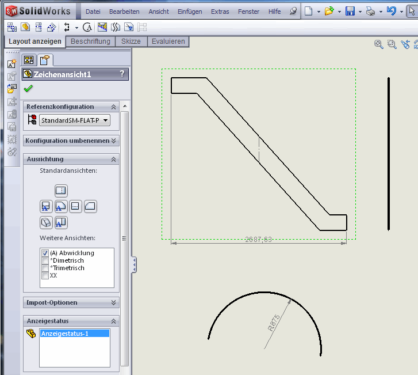418x375 pixels.
Task: Open the Einfügen menu
Action: (x=190, y=12)
